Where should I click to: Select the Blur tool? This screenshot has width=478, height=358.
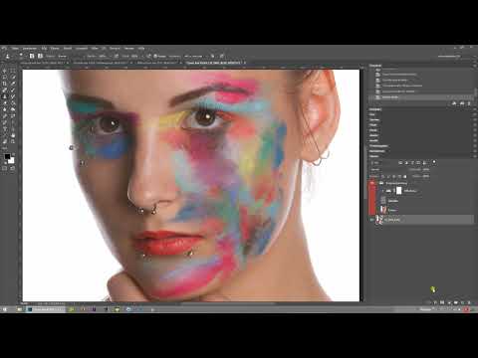tap(5, 109)
